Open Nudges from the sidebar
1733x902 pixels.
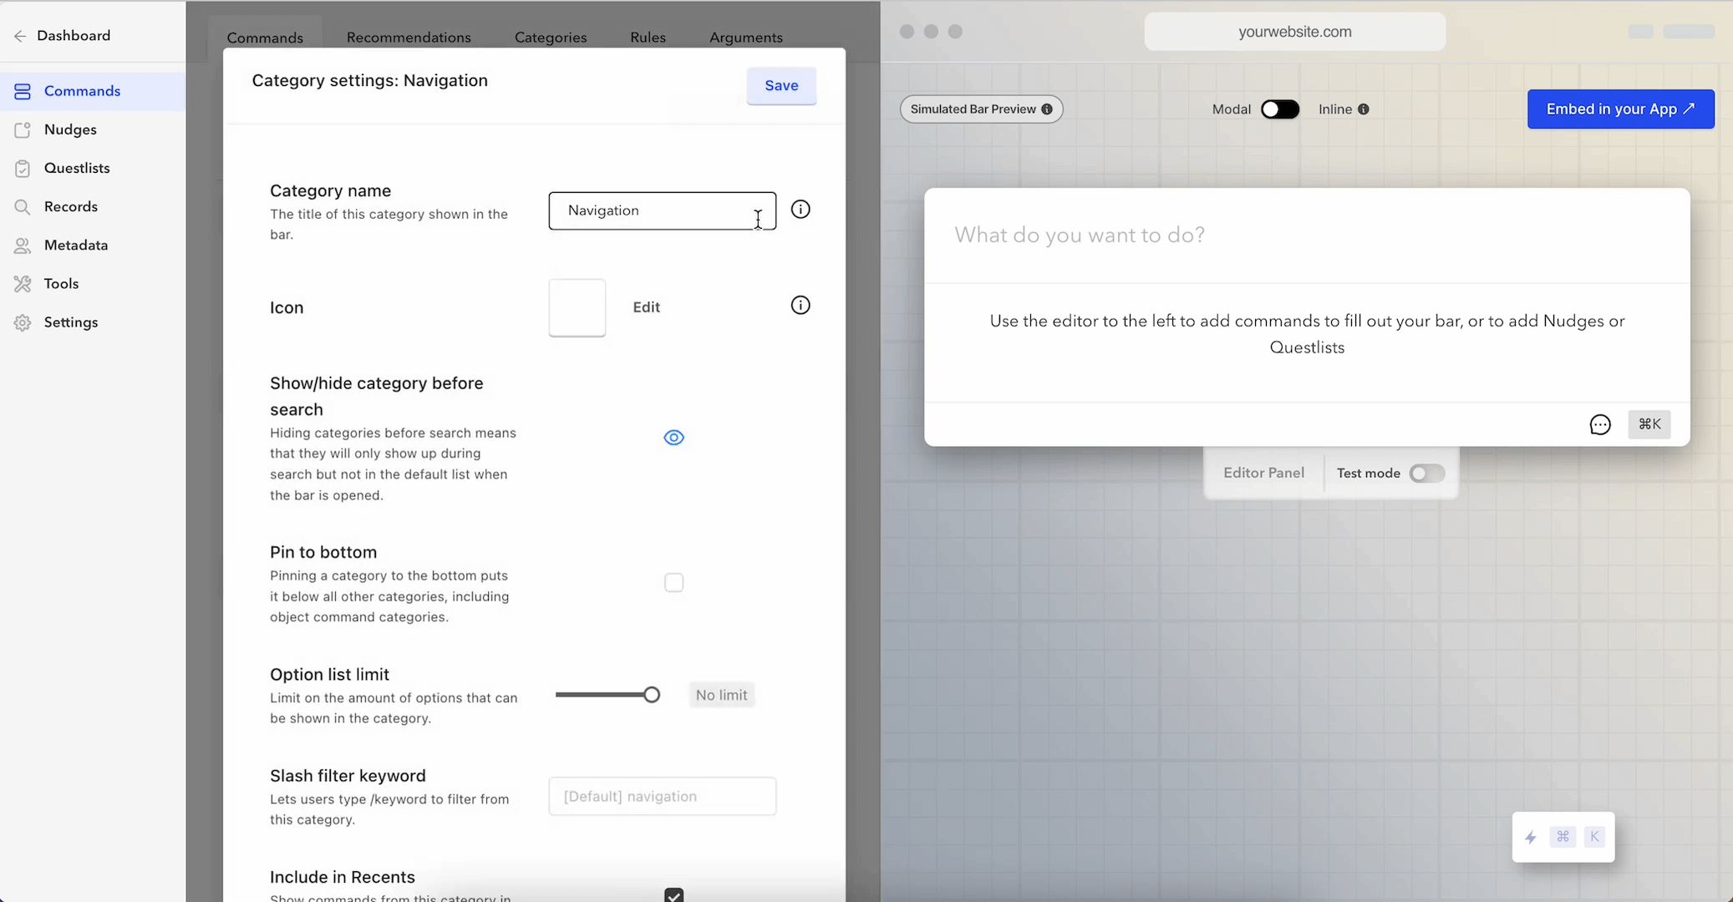[70, 129]
